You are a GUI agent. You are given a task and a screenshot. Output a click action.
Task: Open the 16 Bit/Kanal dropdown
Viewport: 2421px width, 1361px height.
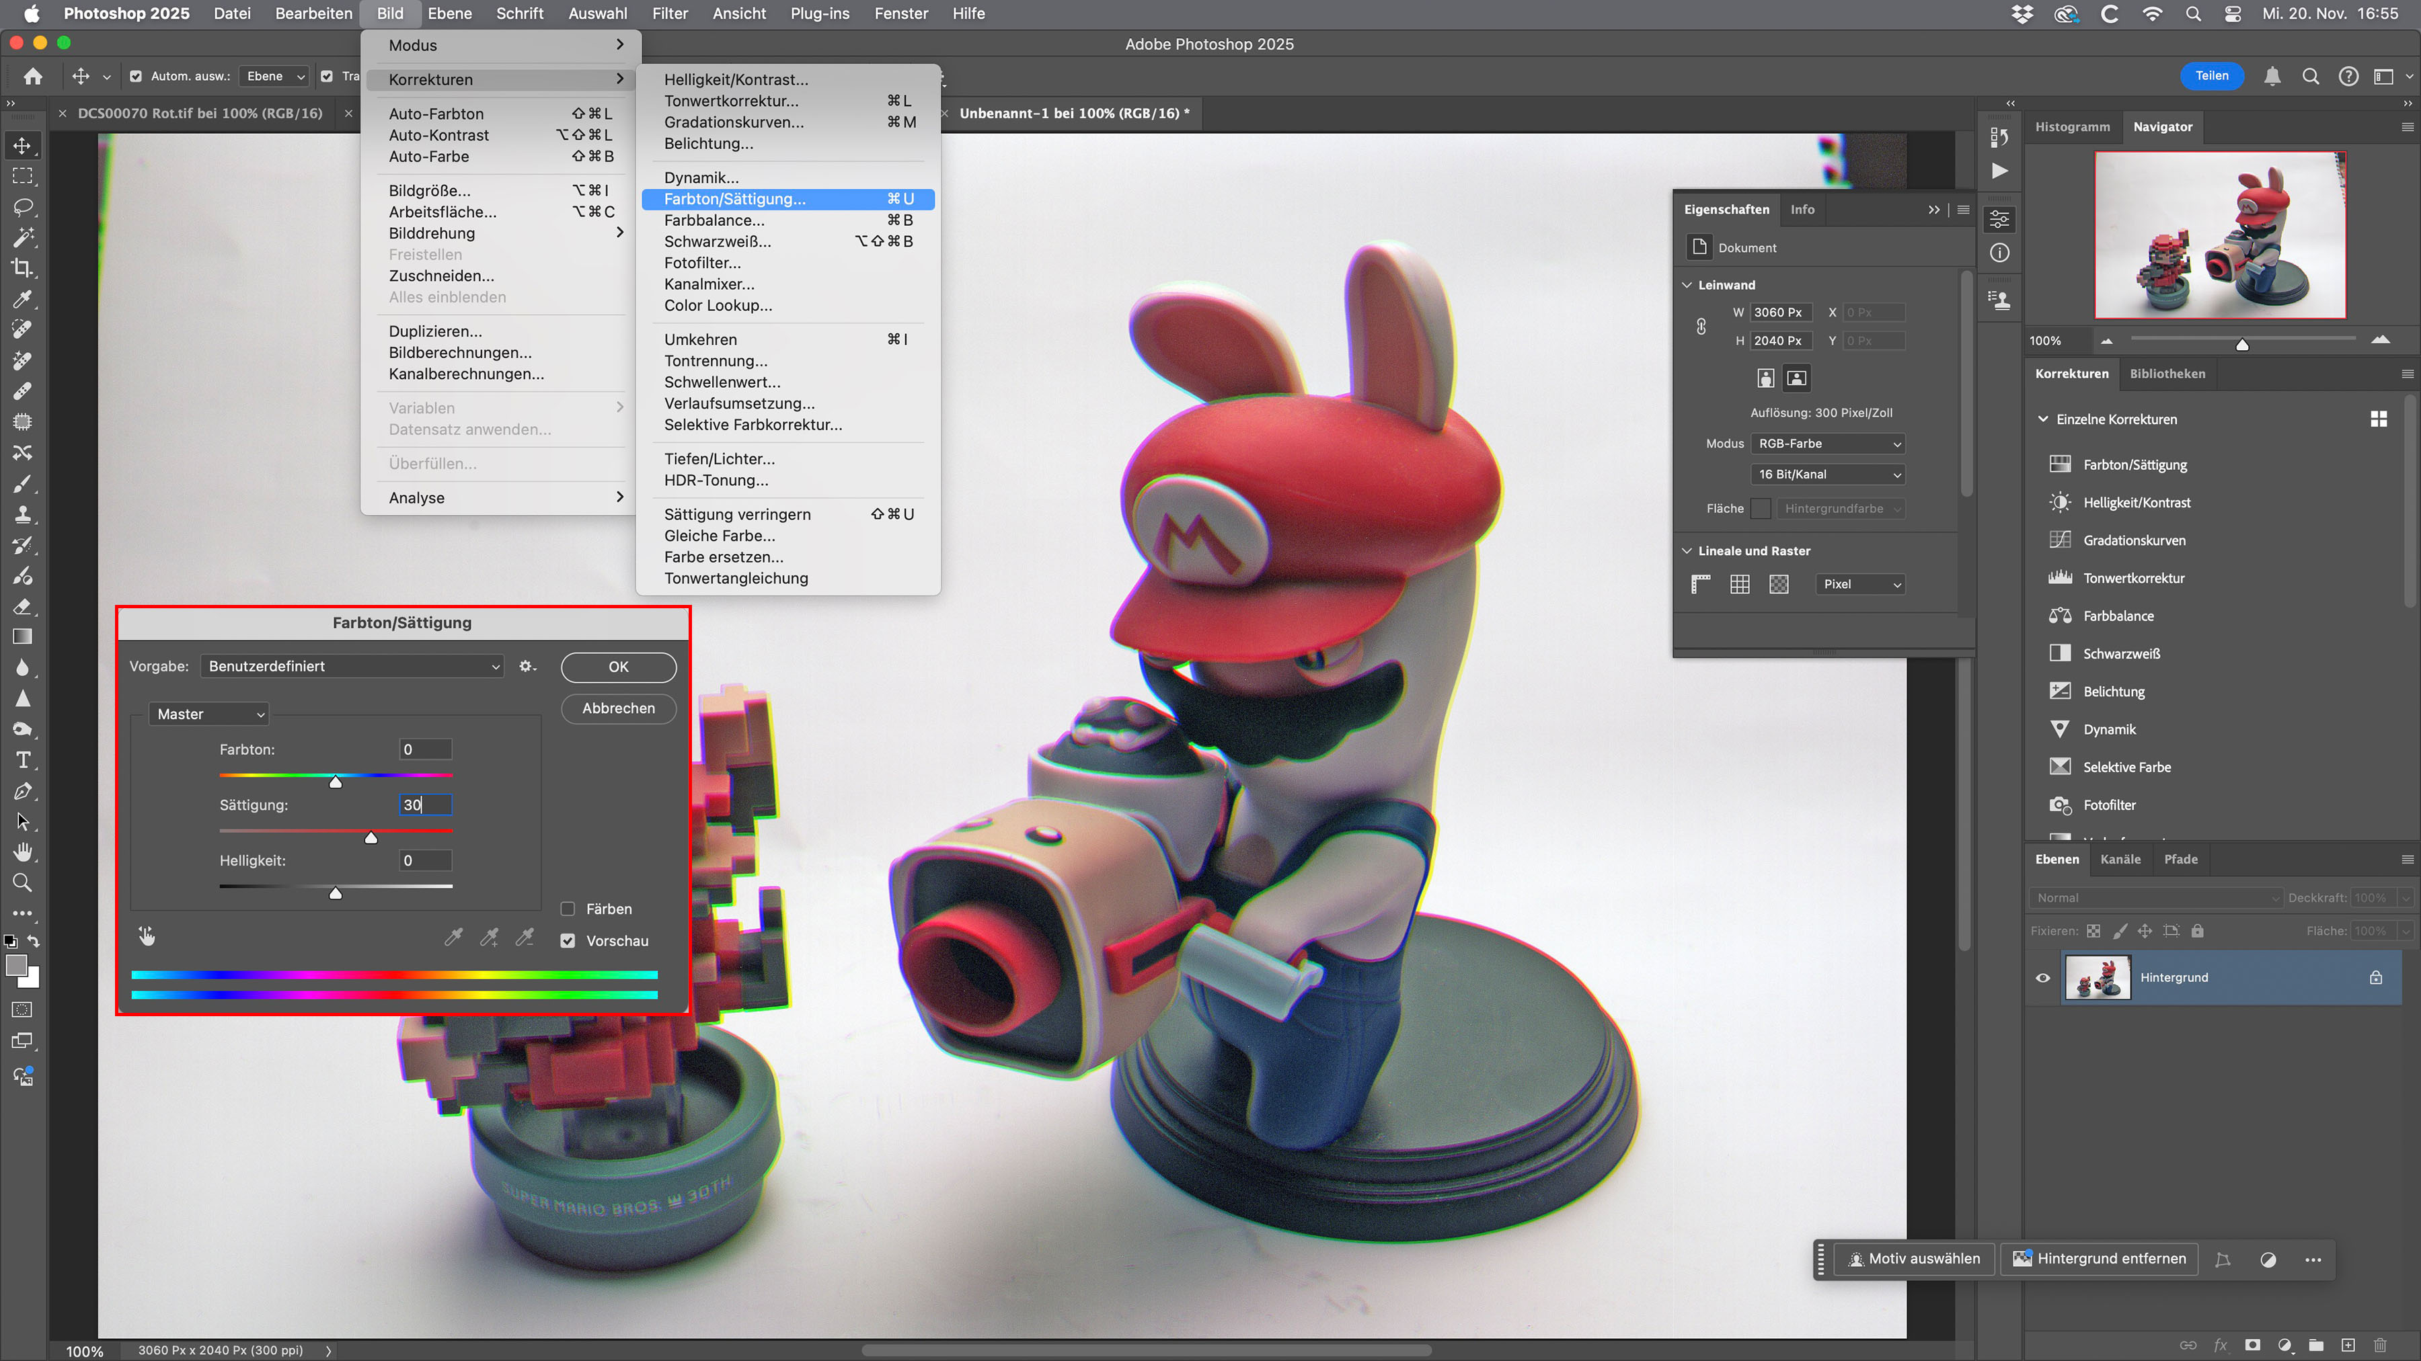[1828, 475]
